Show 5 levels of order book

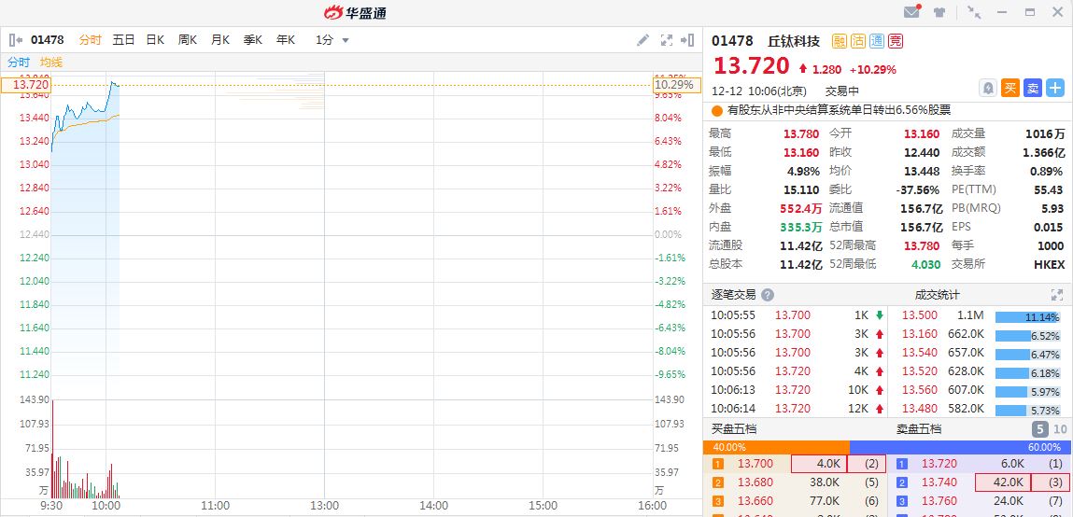pos(1039,429)
